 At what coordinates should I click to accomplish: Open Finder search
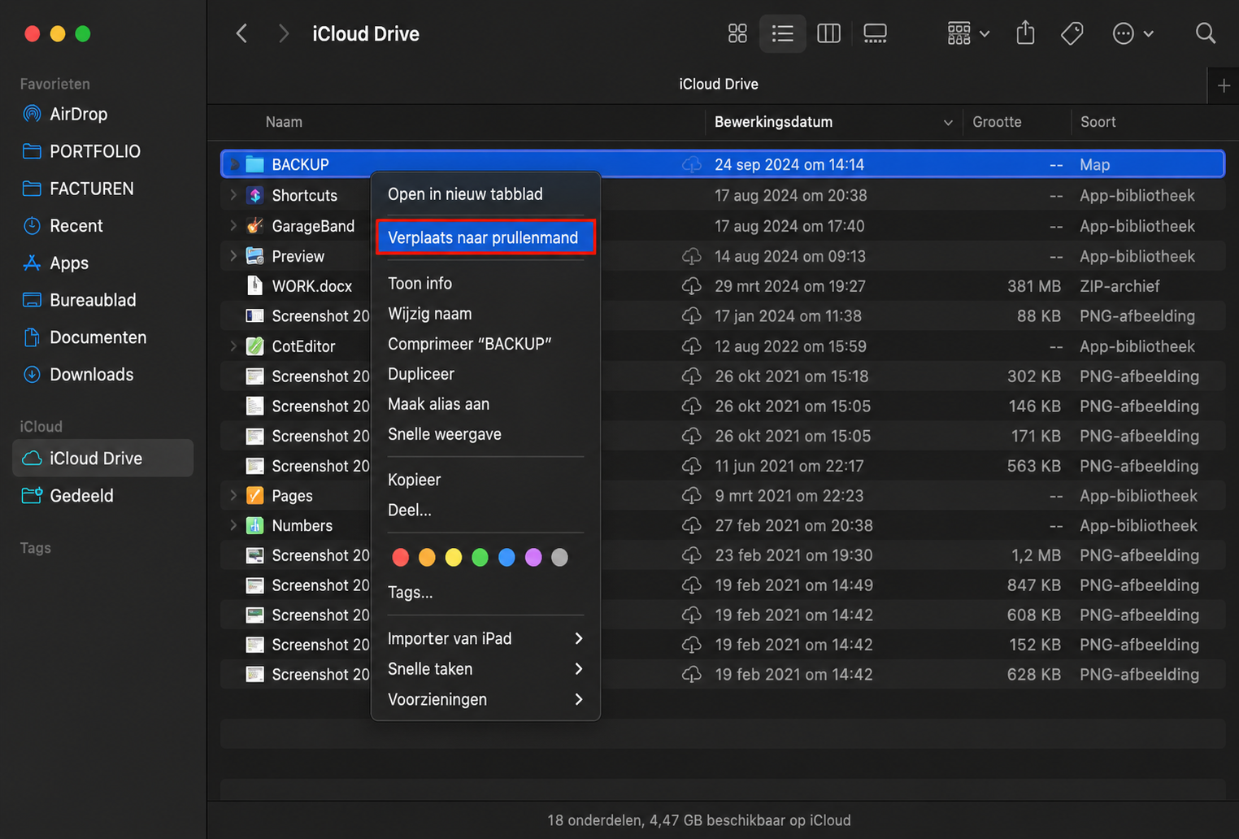pyautogui.click(x=1206, y=33)
